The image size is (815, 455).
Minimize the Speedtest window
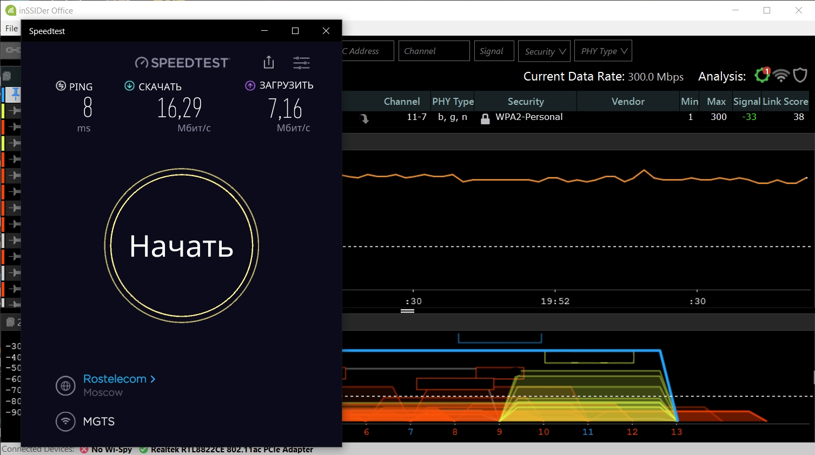click(264, 31)
